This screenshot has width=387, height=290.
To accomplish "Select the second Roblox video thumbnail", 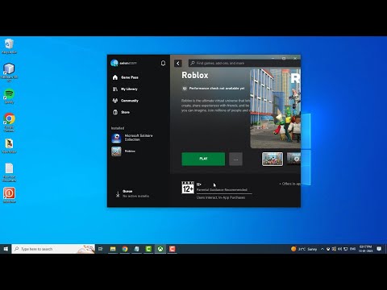I will (293, 159).
